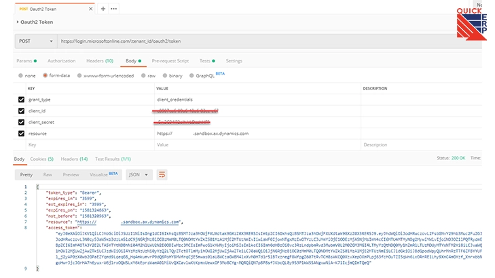Click the empty Key placeholder field
Viewport: 495px width, 278px height.
(90, 145)
